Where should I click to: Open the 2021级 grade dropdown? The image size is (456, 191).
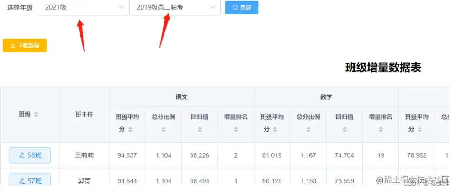(x=84, y=8)
